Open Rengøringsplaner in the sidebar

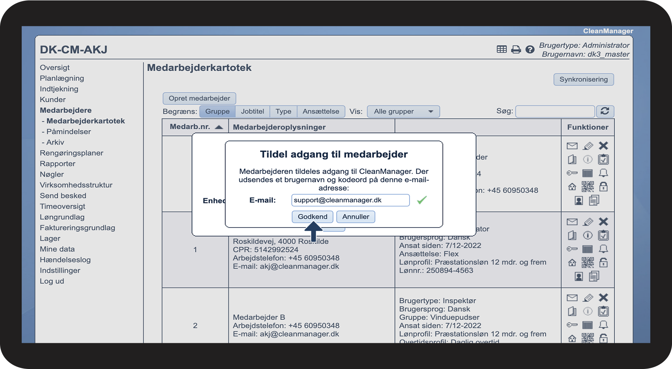coord(71,153)
